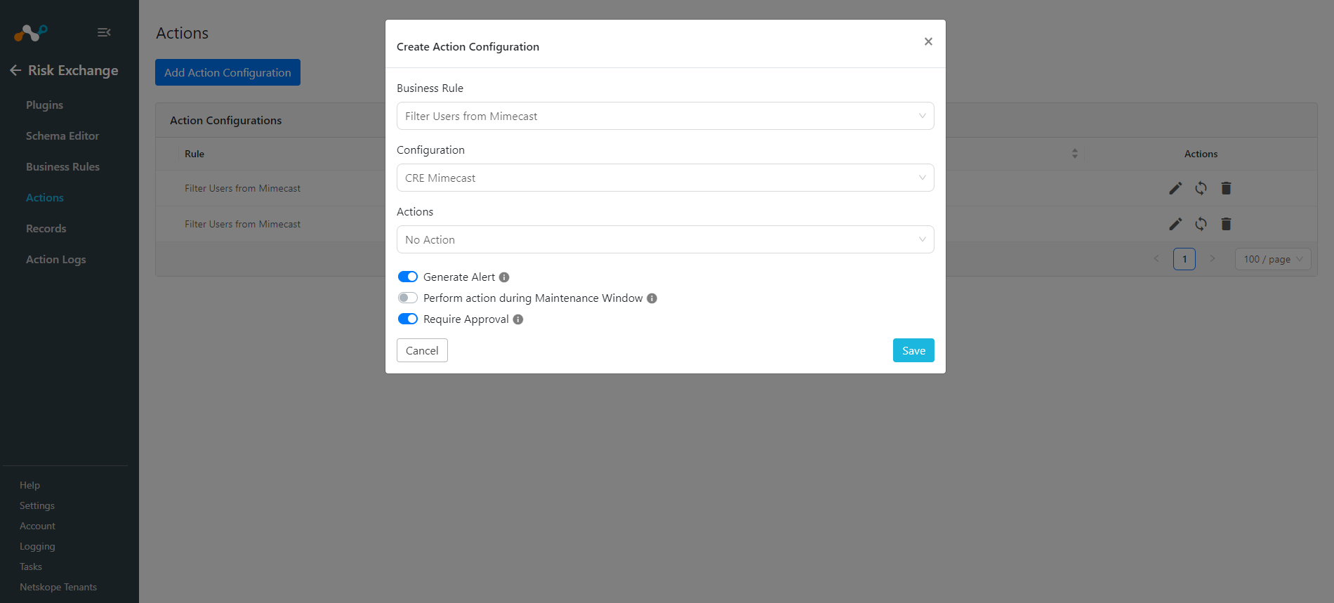Click the Save button
Viewport: 1334px width, 603px height.
(x=913, y=350)
